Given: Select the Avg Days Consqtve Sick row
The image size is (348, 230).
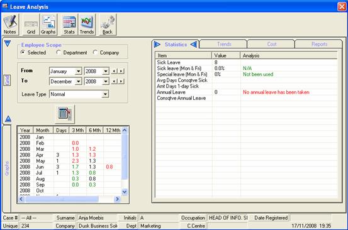Looking at the screenshot, I should tap(246, 80).
